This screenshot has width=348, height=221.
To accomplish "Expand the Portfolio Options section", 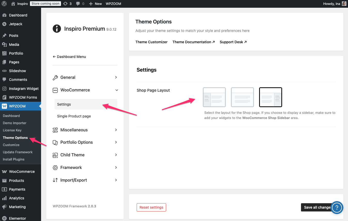I will tap(85, 142).
